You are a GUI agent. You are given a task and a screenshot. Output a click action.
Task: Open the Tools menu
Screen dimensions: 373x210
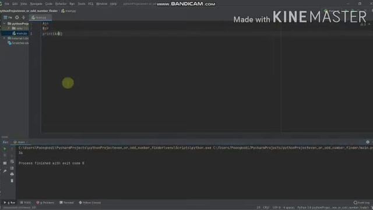point(82,4)
